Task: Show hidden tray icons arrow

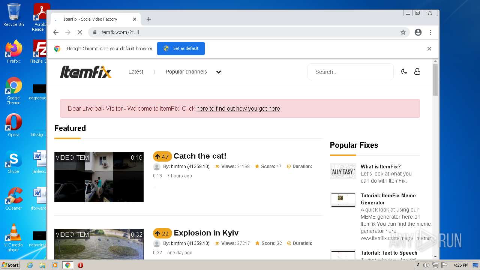Action: pos(418,265)
